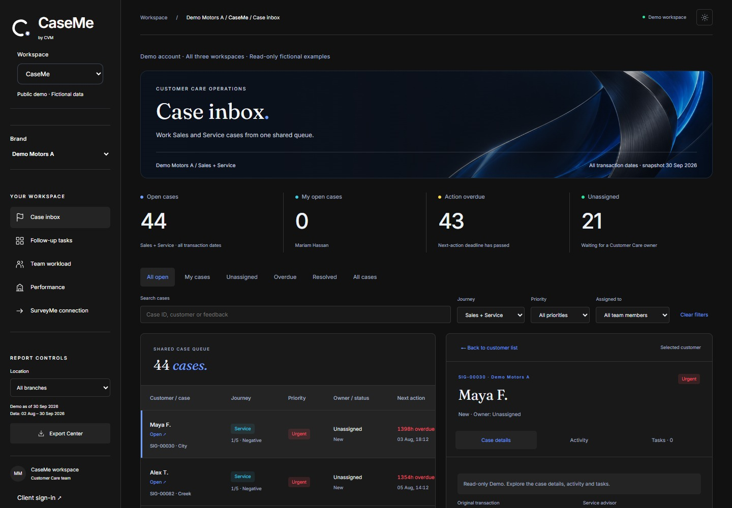Image resolution: width=732 pixels, height=508 pixels.
Task: Select the Alex T. case row
Action: 288,482
